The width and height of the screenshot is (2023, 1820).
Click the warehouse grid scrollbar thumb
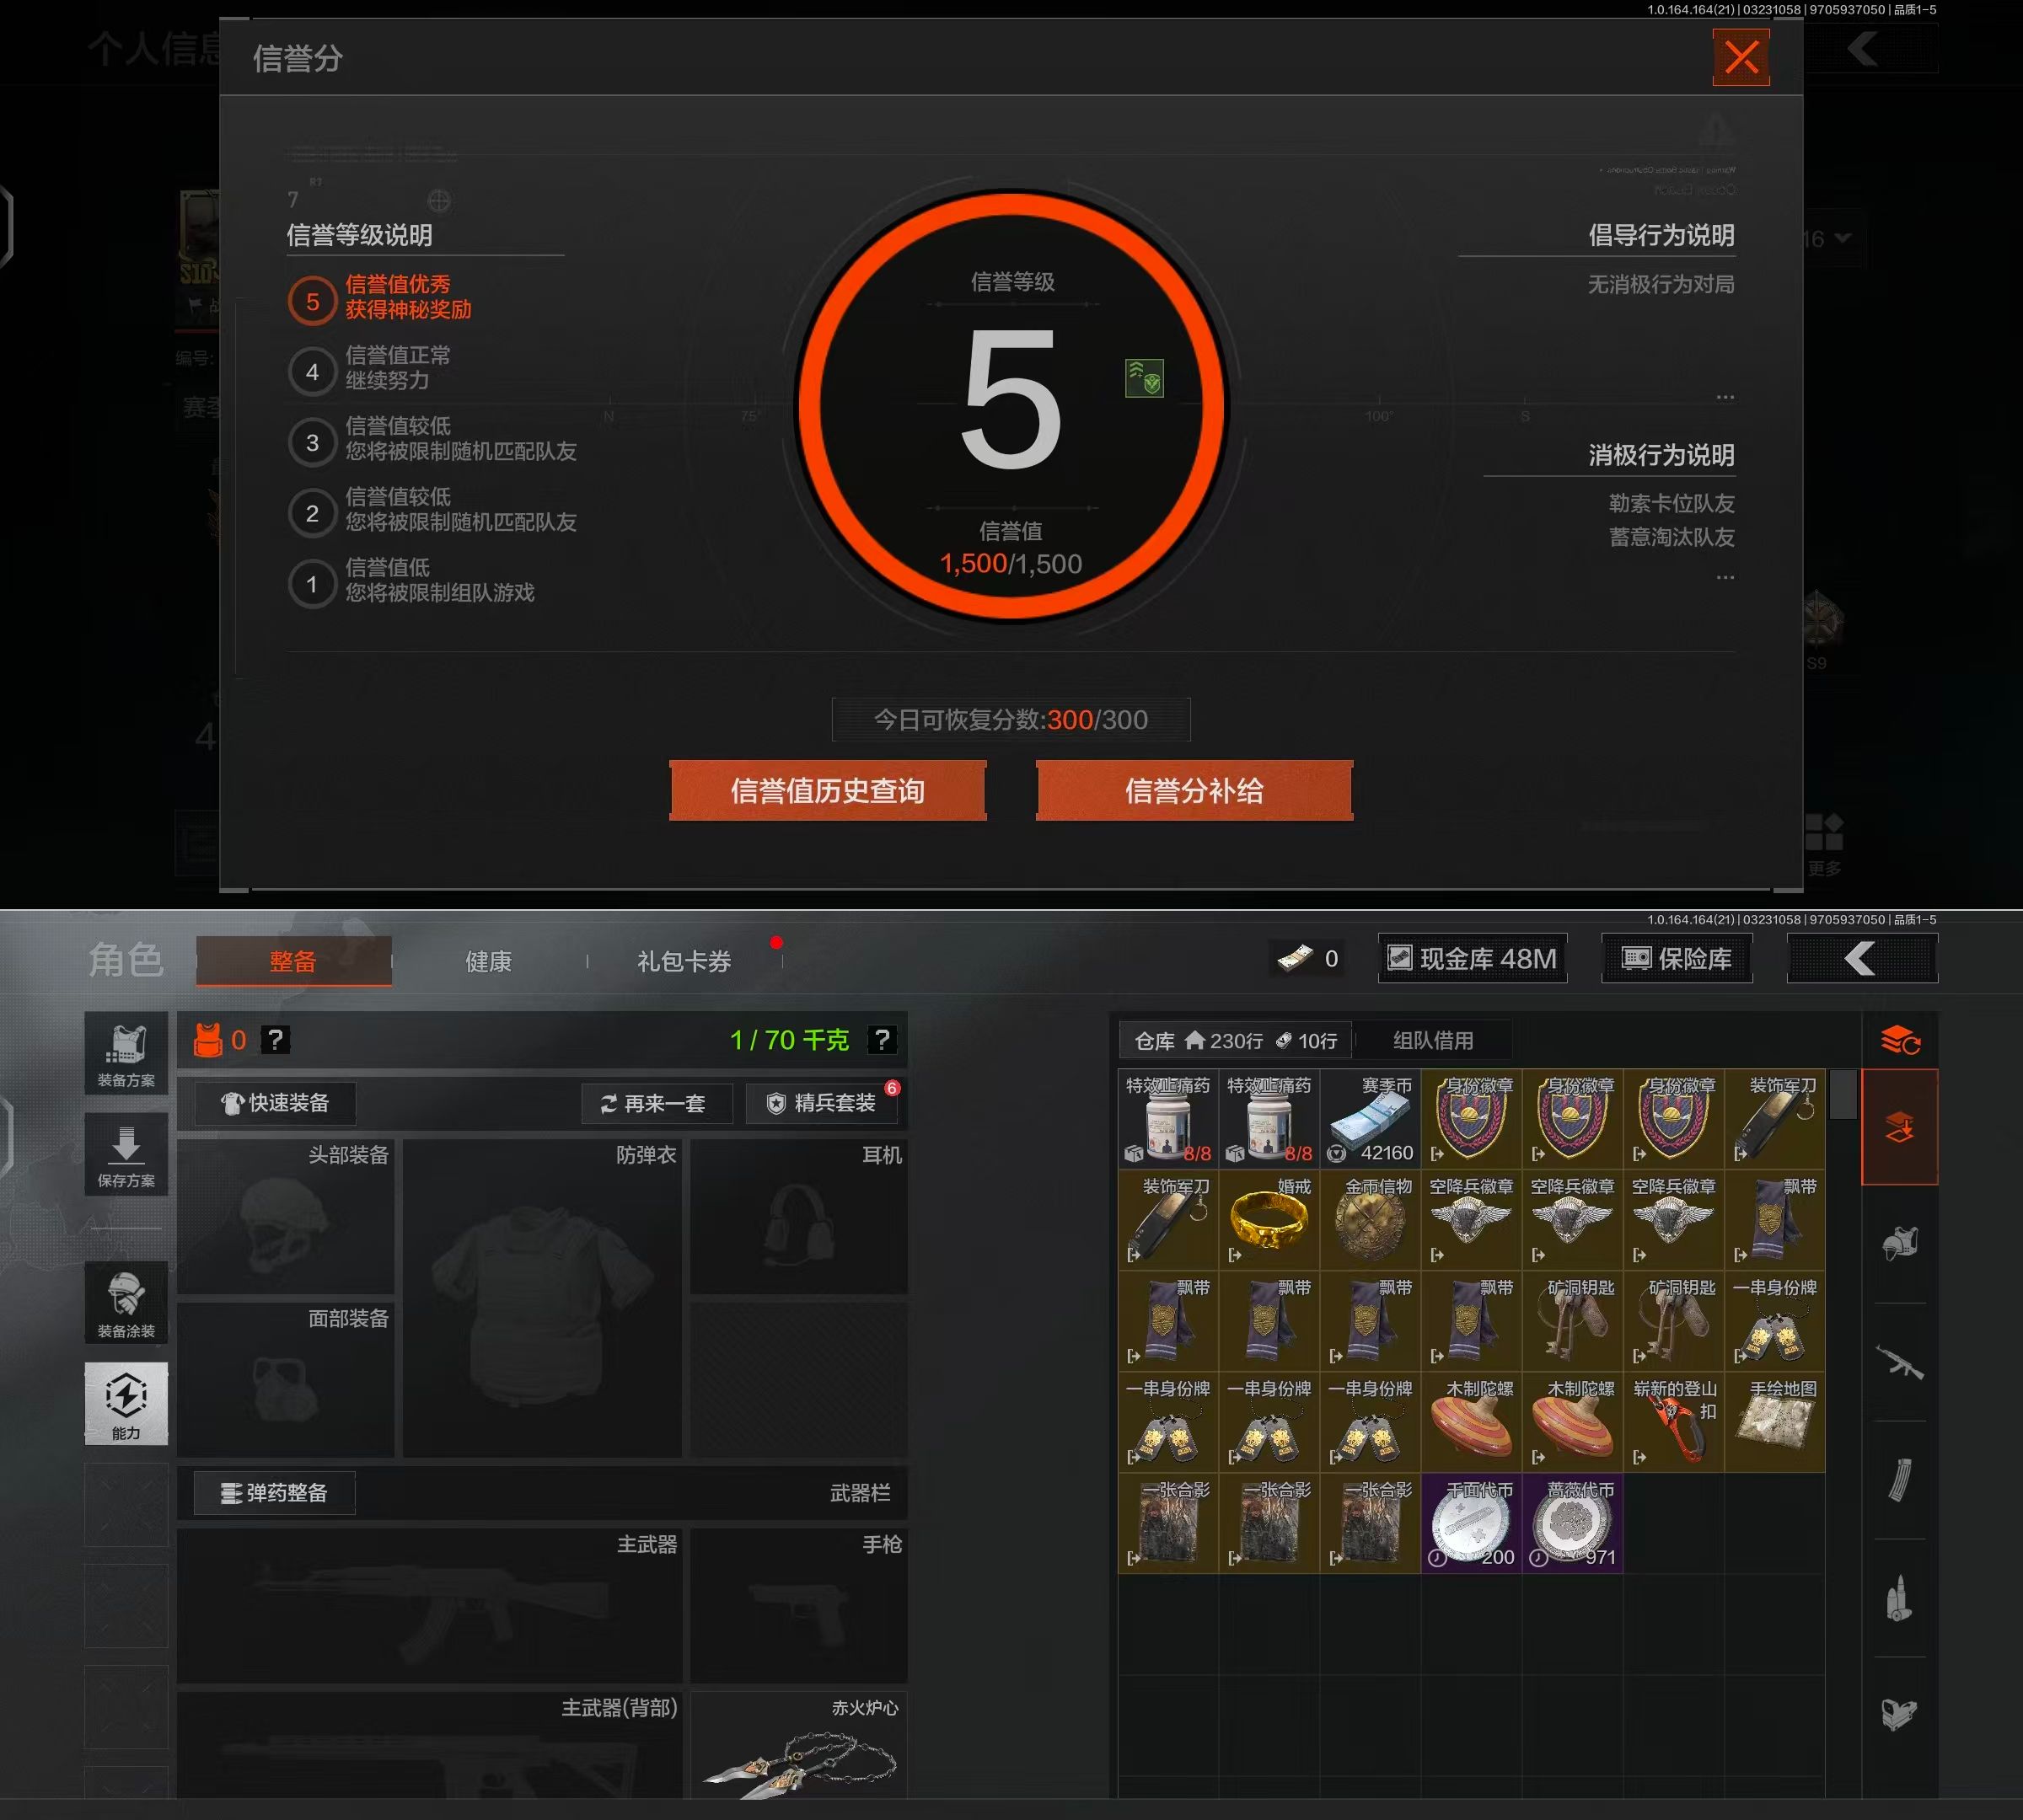(x=1843, y=1095)
